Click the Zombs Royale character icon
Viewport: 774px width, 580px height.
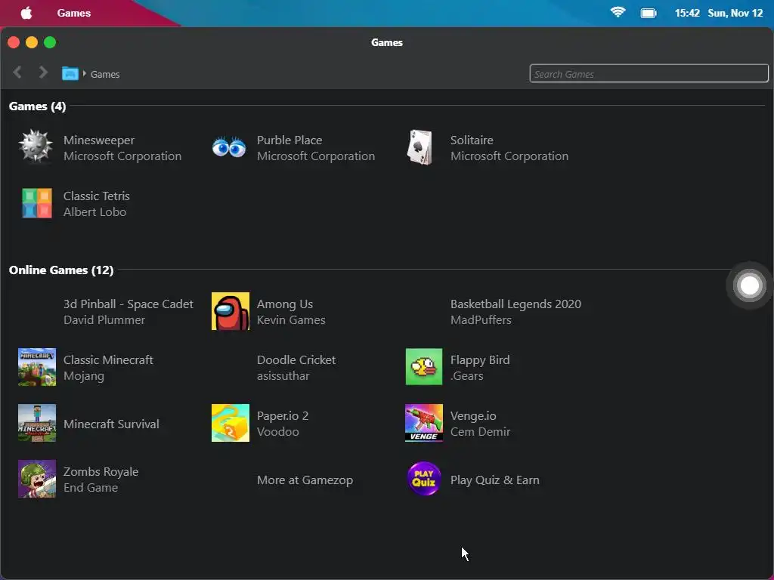(37, 479)
